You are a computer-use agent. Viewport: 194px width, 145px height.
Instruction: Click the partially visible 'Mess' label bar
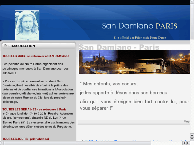134,122
